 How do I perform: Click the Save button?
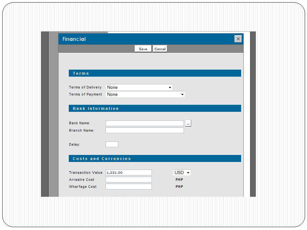(x=143, y=49)
